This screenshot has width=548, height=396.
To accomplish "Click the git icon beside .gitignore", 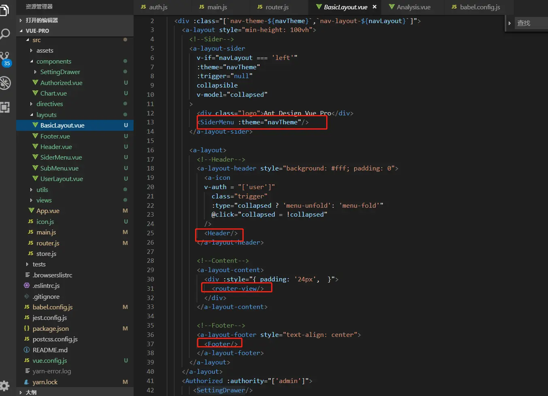I will (x=27, y=296).
